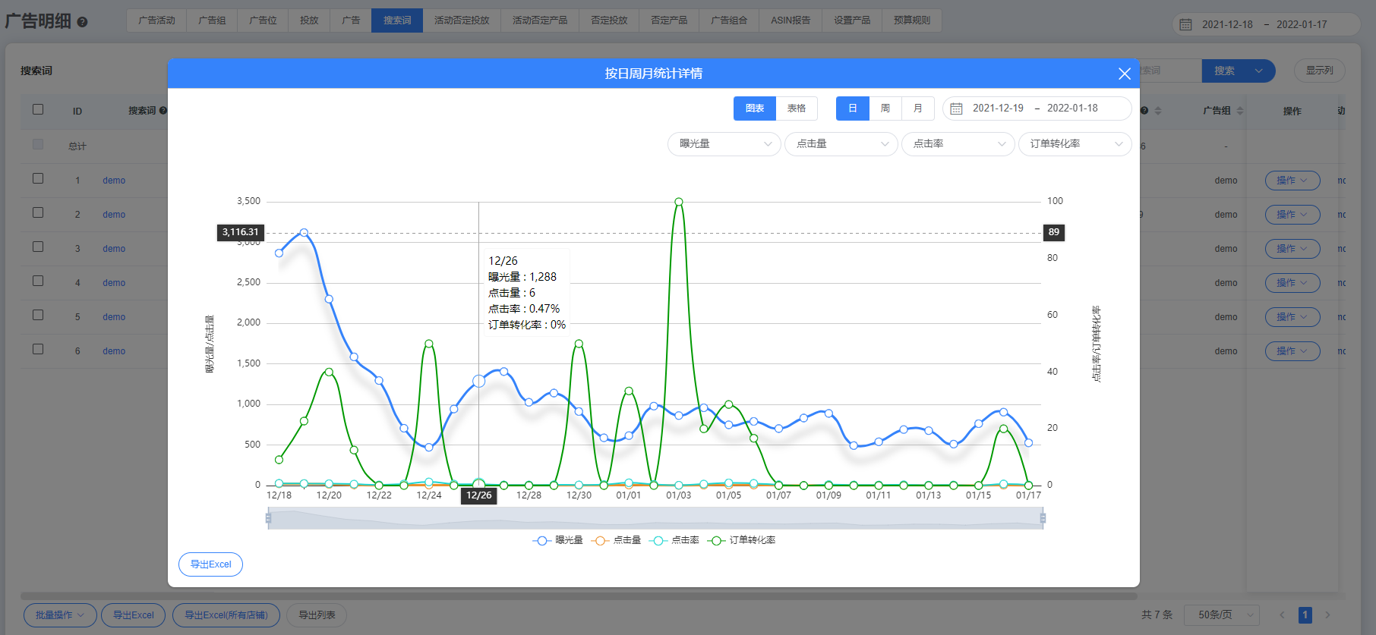
Task: Select 月 granularity option
Action: pos(917,108)
